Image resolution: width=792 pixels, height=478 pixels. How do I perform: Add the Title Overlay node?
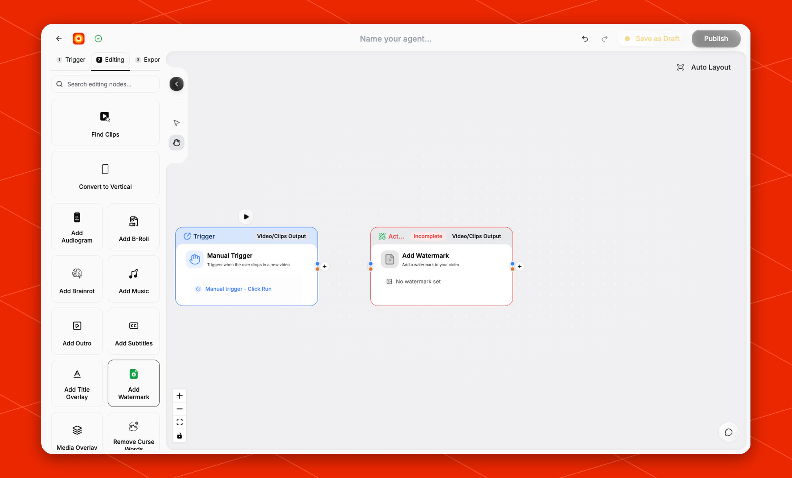tap(77, 384)
